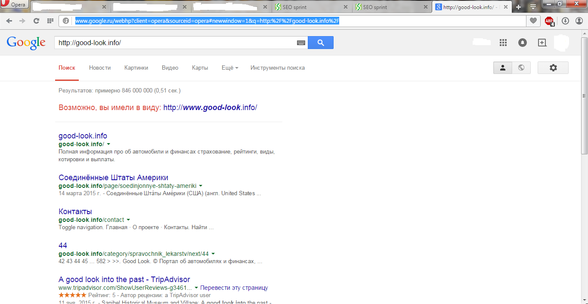This screenshot has width=588, height=304.
Task: Open the Контакты result
Action: (75, 212)
